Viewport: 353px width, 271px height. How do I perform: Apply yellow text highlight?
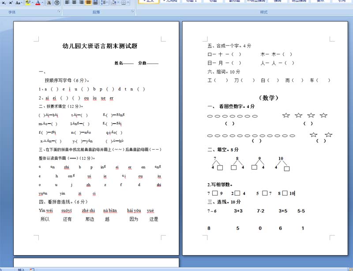[x=28, y=3]
